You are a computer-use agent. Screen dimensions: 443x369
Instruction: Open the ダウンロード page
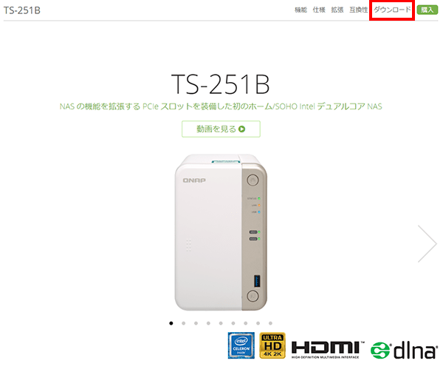tap(392, 10)
